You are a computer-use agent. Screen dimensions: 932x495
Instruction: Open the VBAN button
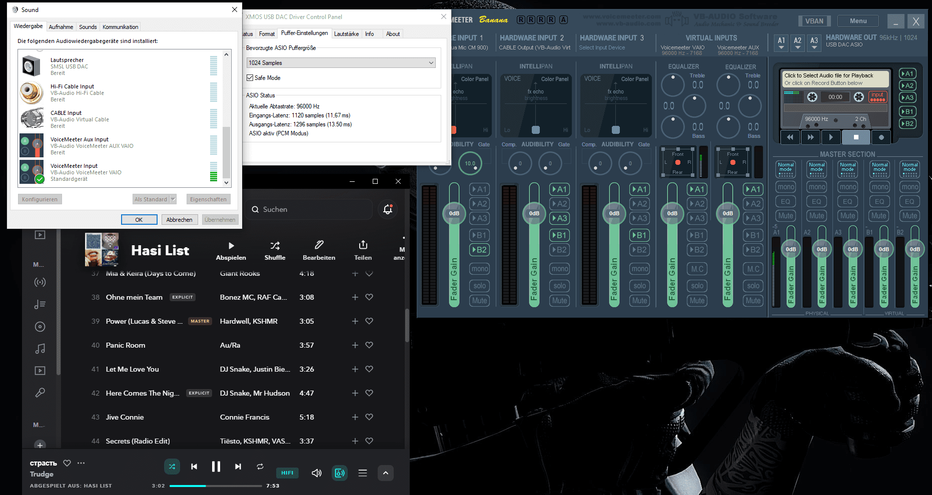coord(814,21)
